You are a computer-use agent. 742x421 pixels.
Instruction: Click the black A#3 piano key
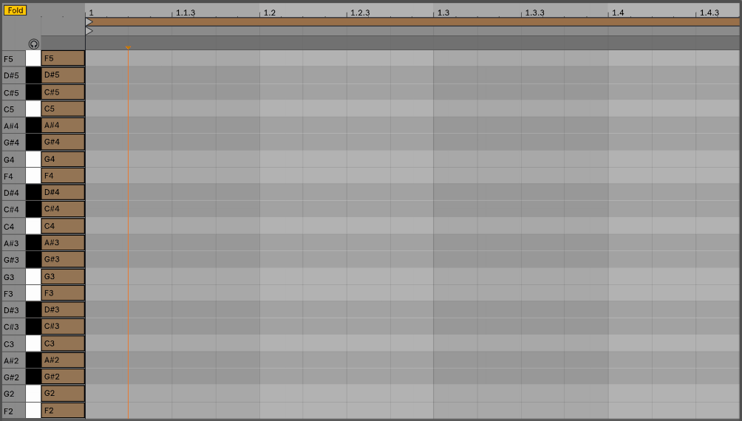[33, 243]
